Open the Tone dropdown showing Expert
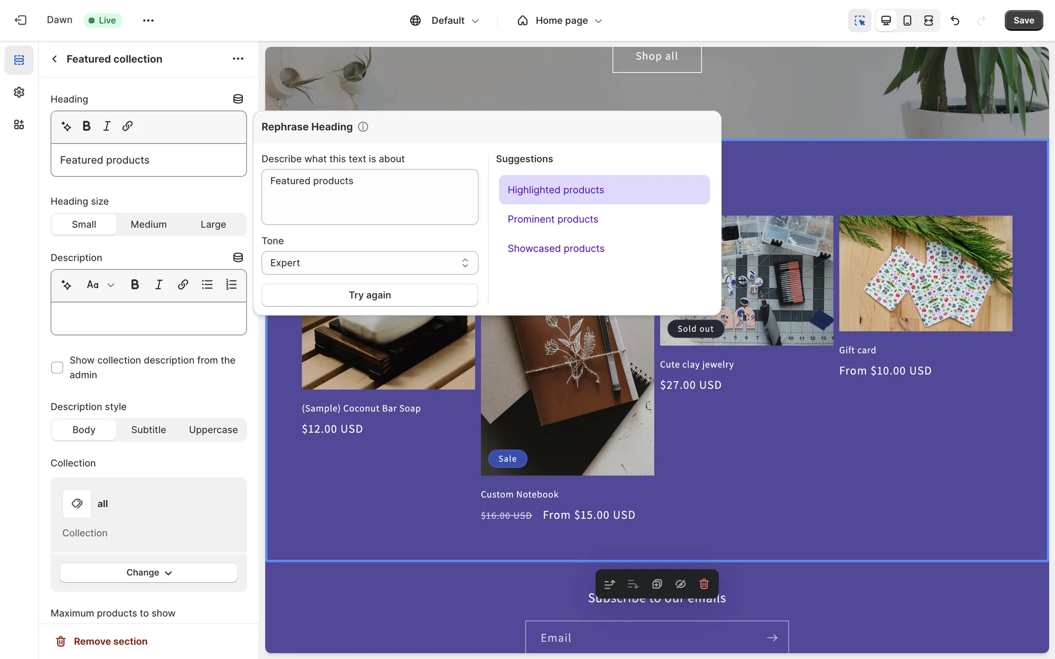The height and width of the screenshot is (659, 1055). pyautogui.click(x=369, y=263)
